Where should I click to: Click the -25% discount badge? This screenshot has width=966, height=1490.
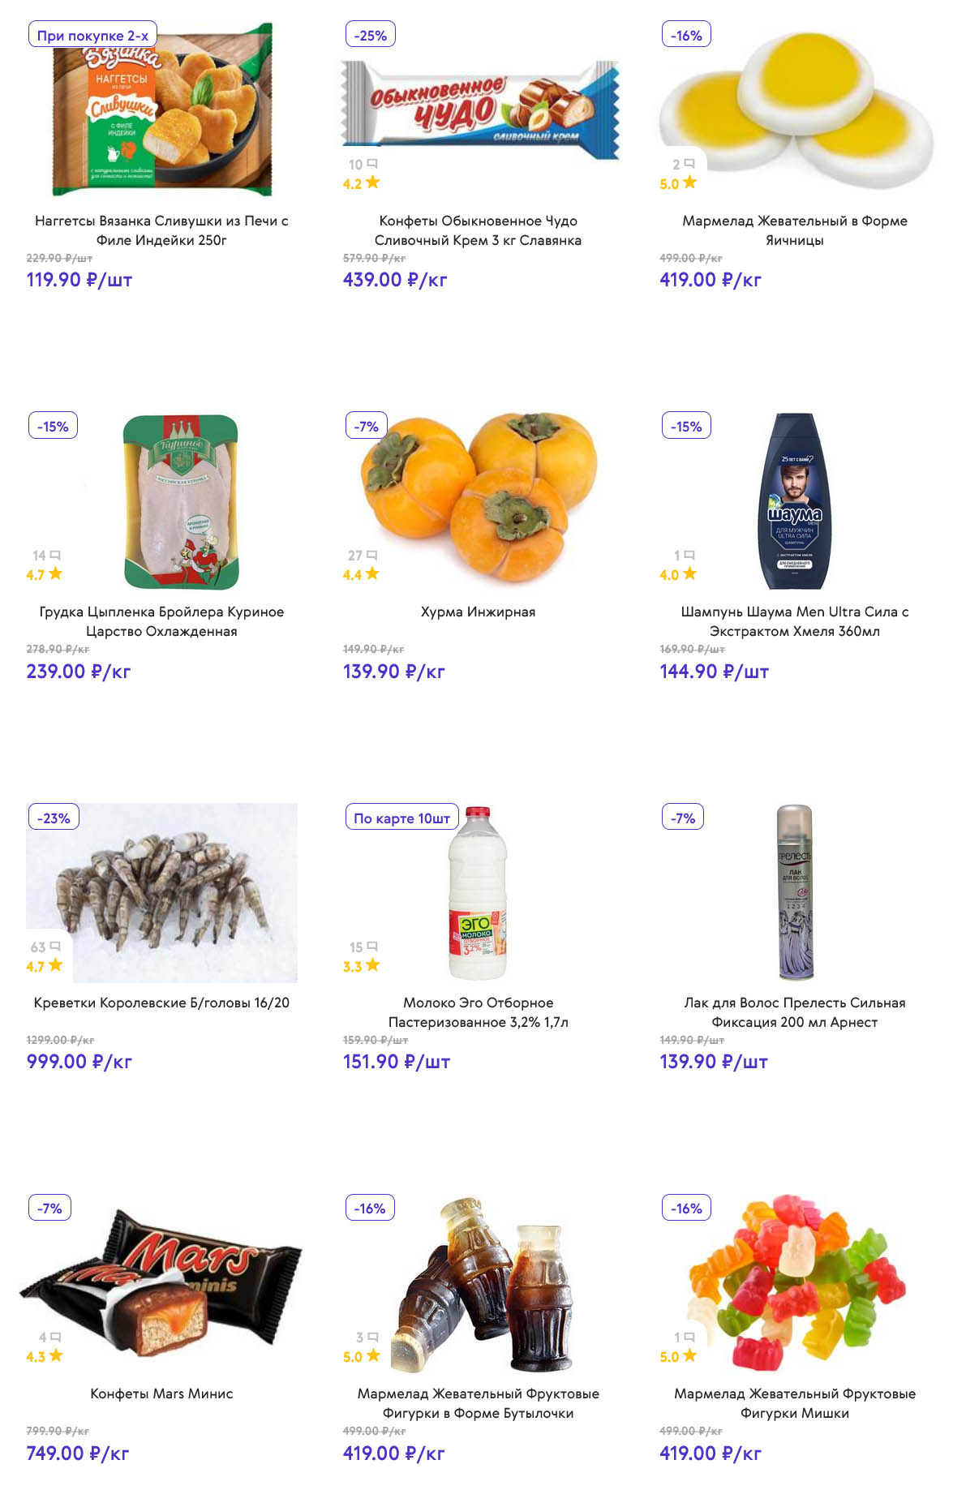(371, 35)
